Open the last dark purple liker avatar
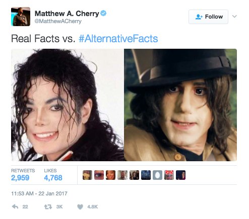Image resolution: width=249 pixels, height=219 pixels. click(180, 175)
